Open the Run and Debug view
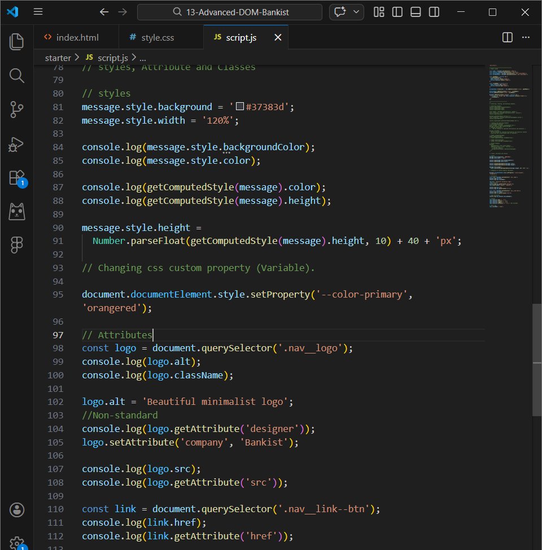This screenshot has height=550, width=542. click(16, 144)
